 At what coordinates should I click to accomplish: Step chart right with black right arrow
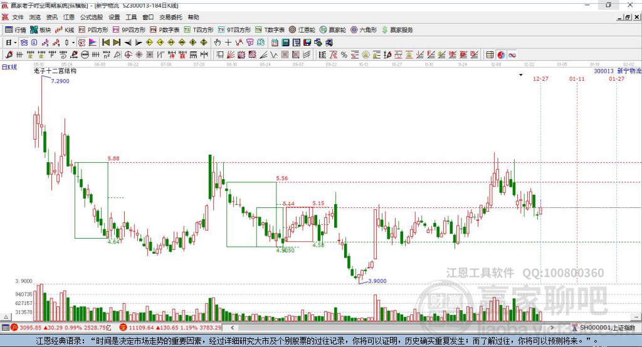[x=139, y=43]
